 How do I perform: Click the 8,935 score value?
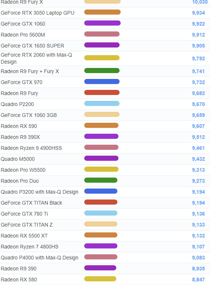pos(198,269)
